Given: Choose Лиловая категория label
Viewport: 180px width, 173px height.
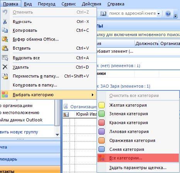Looking at the screenshot, I should (129, 131).
